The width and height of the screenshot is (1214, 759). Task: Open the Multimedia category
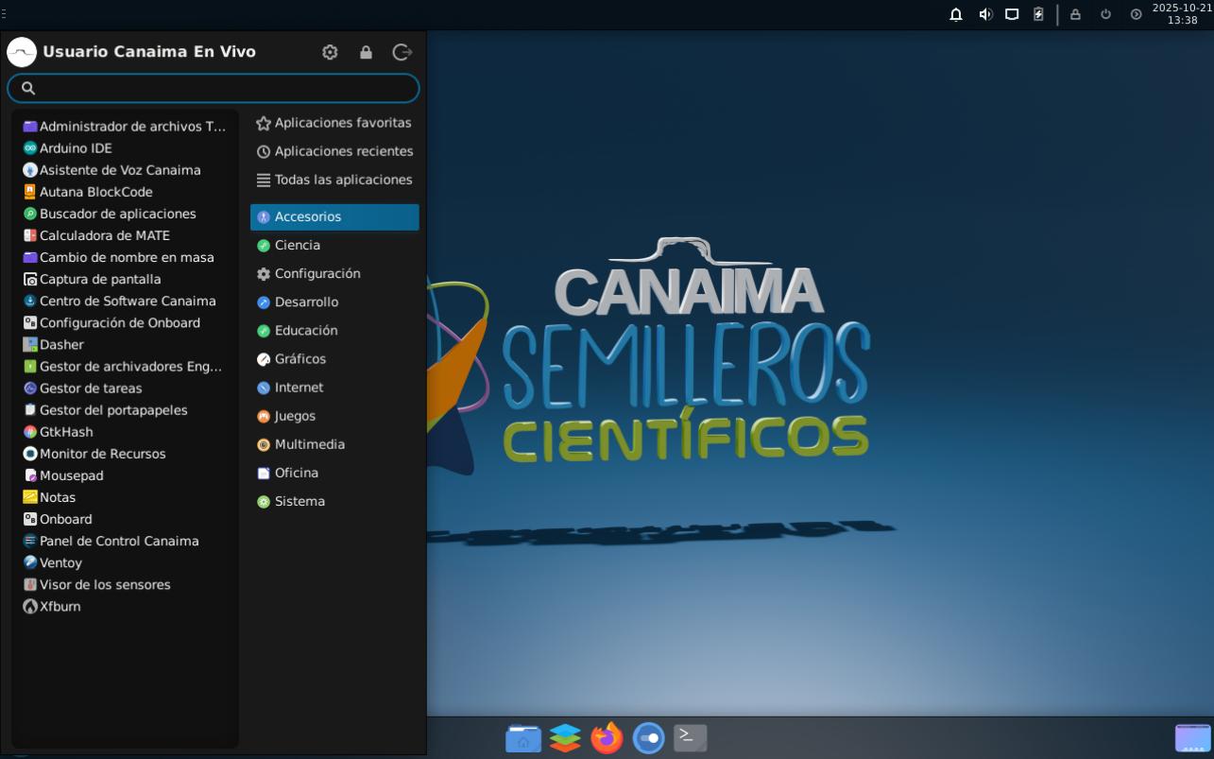(309, 444)
